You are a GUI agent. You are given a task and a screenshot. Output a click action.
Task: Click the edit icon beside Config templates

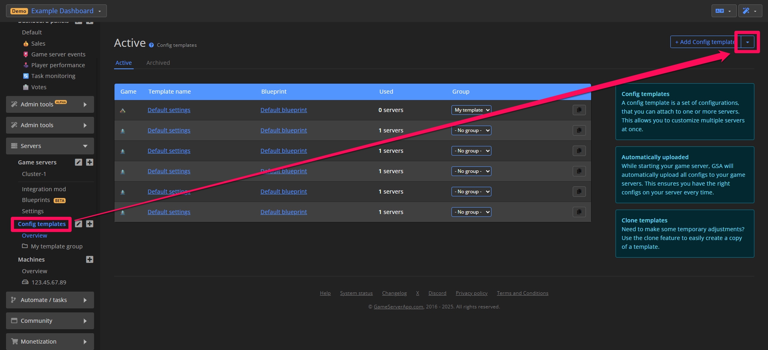click(x=78, y=224)
